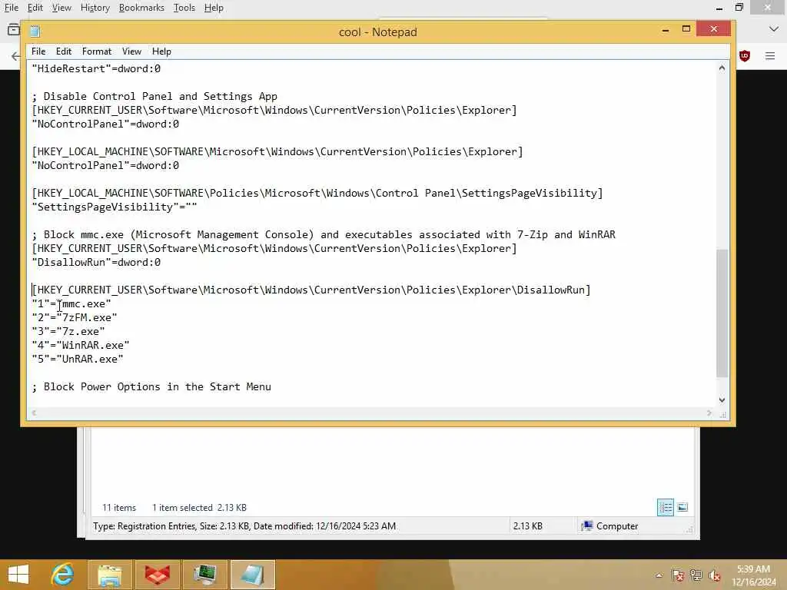
Task: Click the comment Disable Control Panel and Settings App
Action: [154, 96]
